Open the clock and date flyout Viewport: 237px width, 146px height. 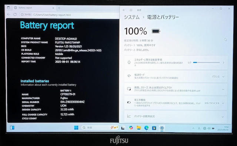[223, 128]
